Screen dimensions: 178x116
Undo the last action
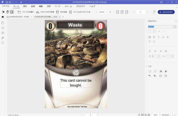click(13, 2)
